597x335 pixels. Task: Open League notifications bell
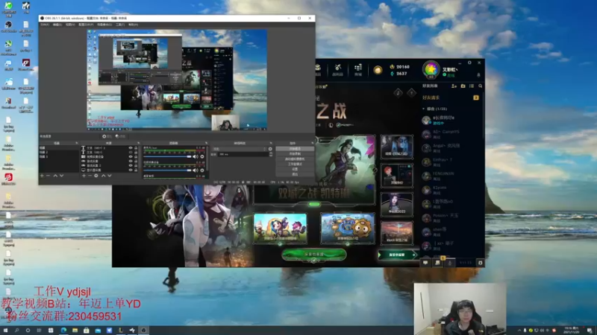[478, 75]
